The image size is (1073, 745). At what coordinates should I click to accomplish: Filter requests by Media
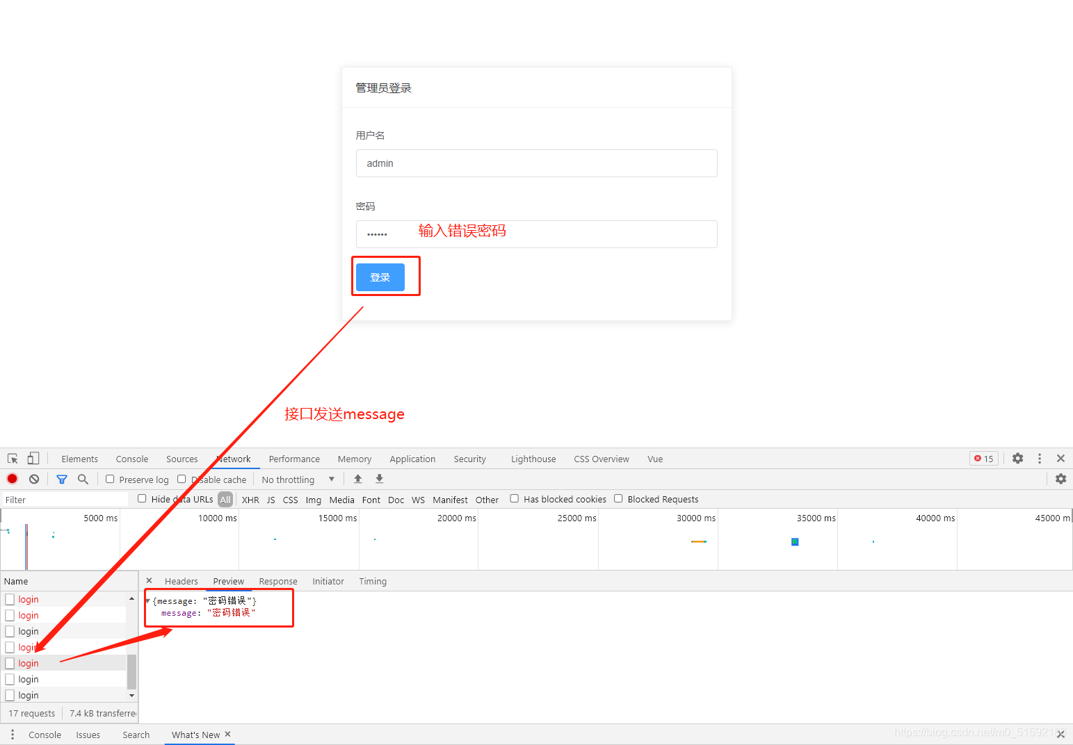pos(342,500)
